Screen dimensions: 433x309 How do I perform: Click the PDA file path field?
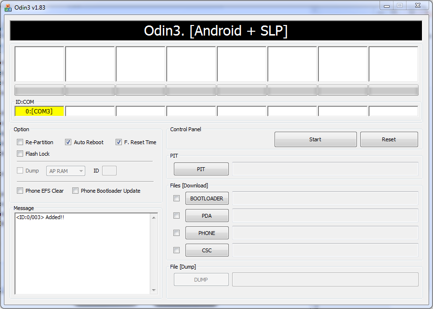pos(325,216)
